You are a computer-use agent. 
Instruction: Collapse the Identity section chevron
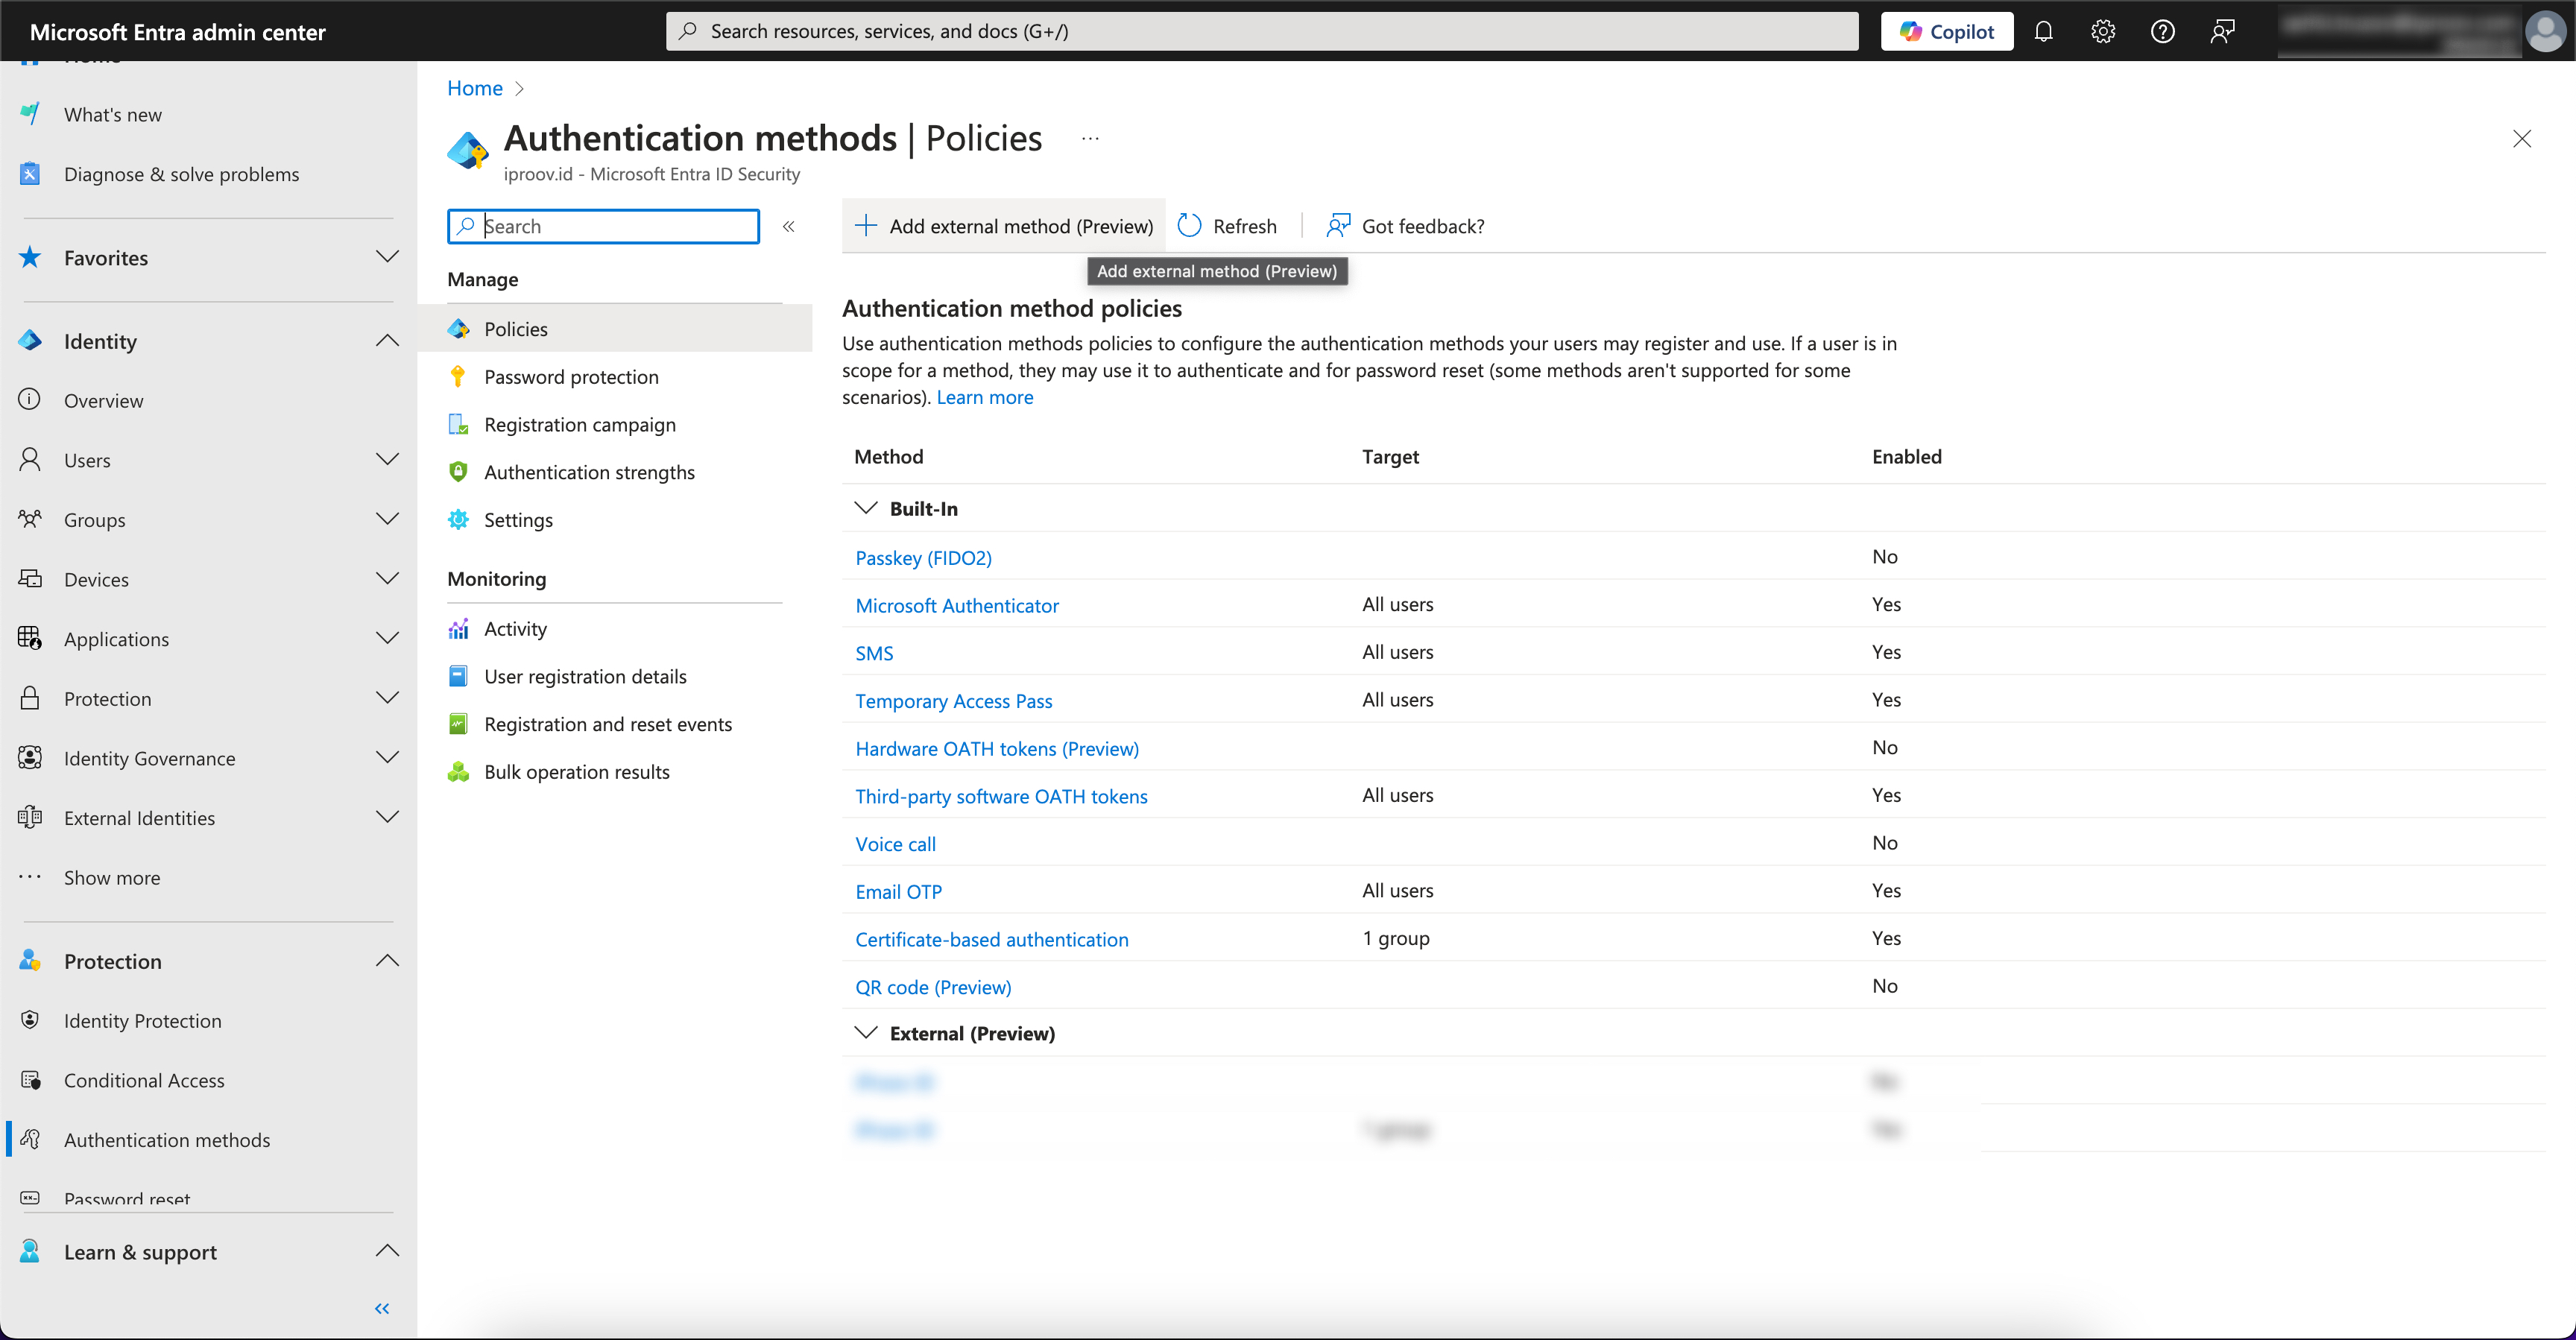(x=387, y=341)
